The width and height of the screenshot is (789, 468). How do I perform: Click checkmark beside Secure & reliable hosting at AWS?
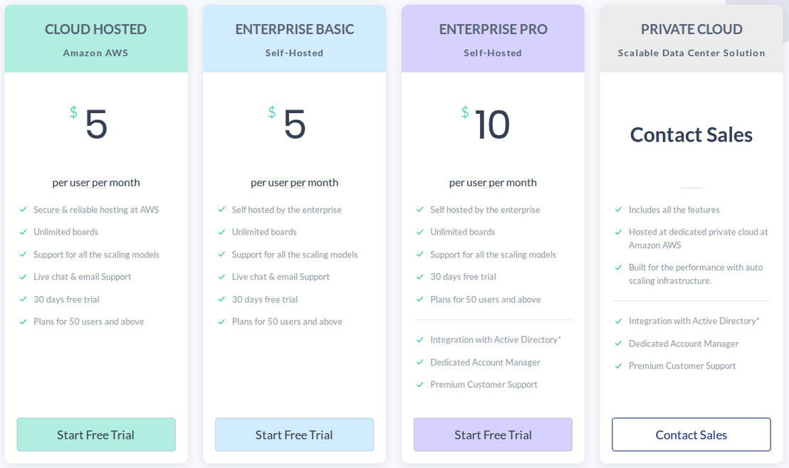[x=23, y=210]
